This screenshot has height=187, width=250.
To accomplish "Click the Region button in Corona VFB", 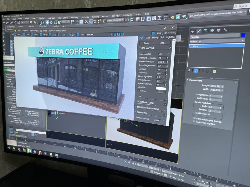I will [x=71, y=35].
